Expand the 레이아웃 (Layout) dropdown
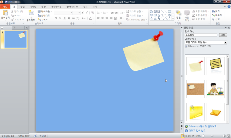Image resolution: width=231 pixels, height=138 pixels. 51,11
